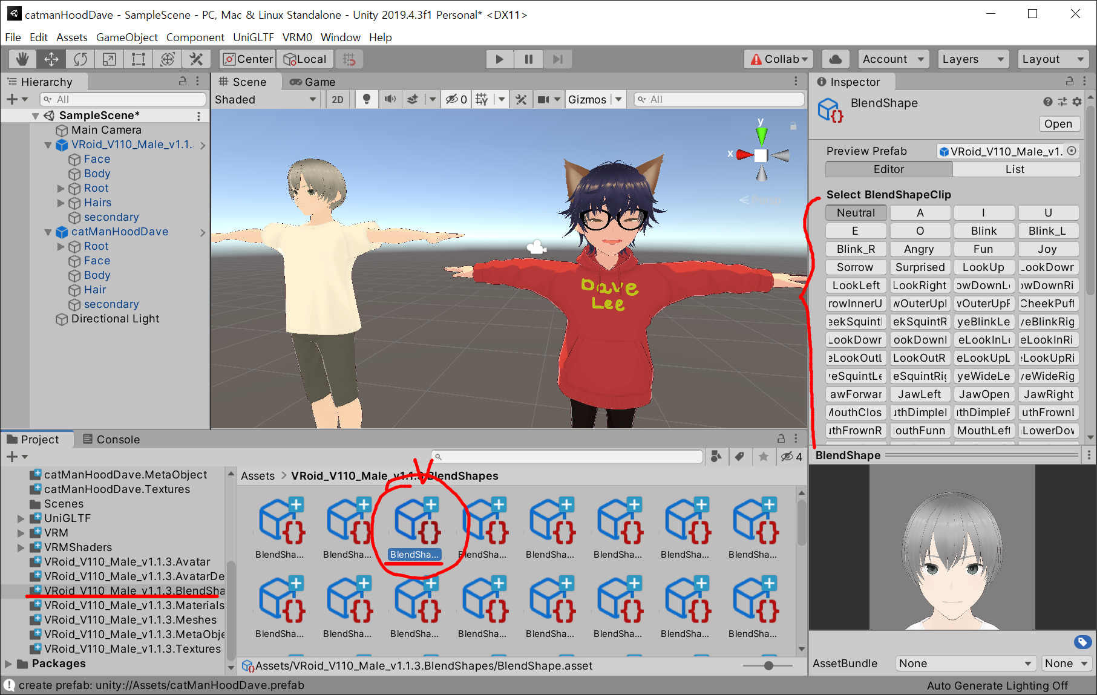1097x695 pixels.
Task: Toggle Center pivot mode
Action: [248, 59]
